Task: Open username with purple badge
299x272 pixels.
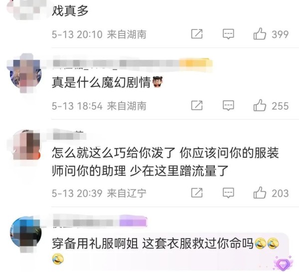Action: (x=100, y=221)
